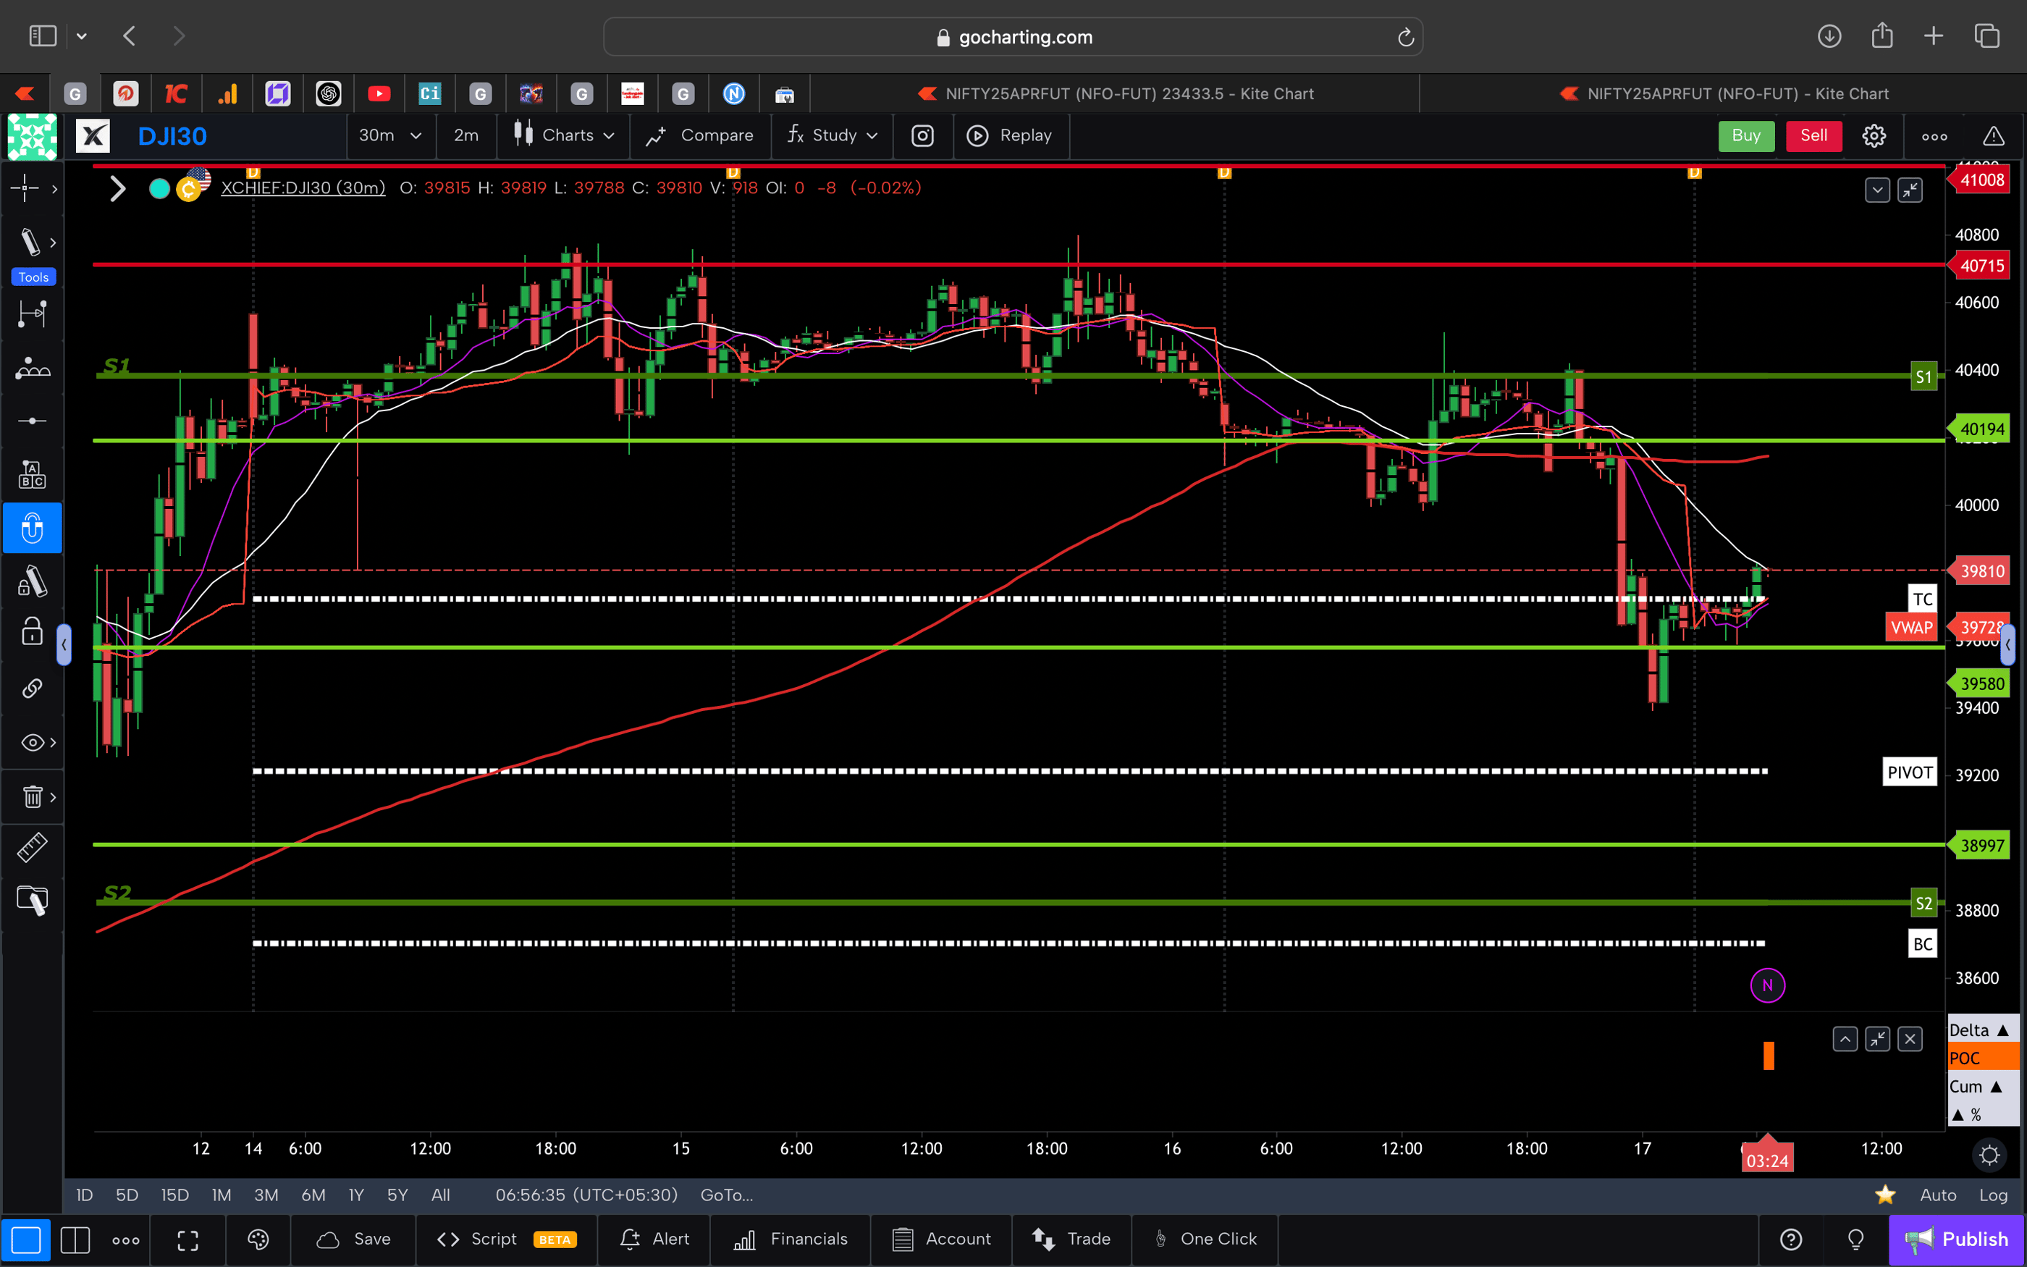This screenshot has height=1267, width=2027.
Task: Lock all drawings with the padlock icon
Action: click(x=31, y=633)
